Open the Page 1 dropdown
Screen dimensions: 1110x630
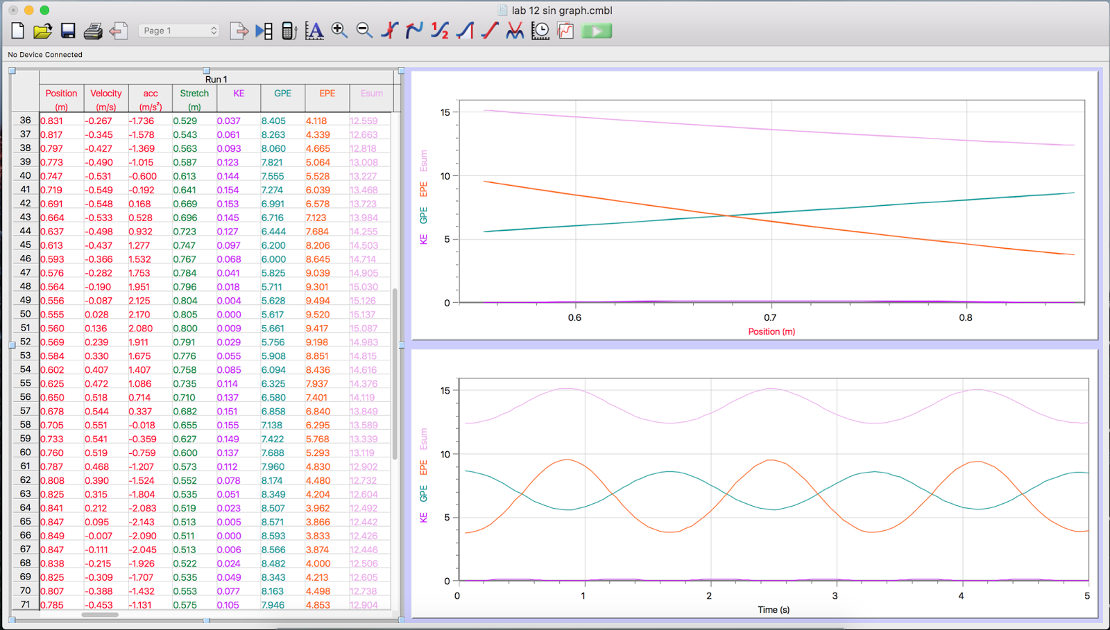click(x=178, y=30)
